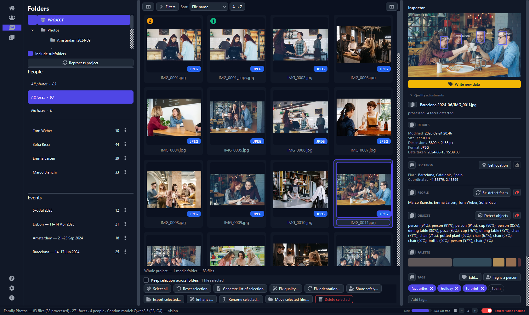Expand the Filters panel
Viewport: 529px width, 315px height.
[x=168, y=7]
